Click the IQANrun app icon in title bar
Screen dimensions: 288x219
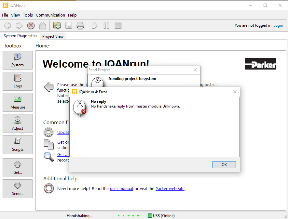tap(5, 5)
